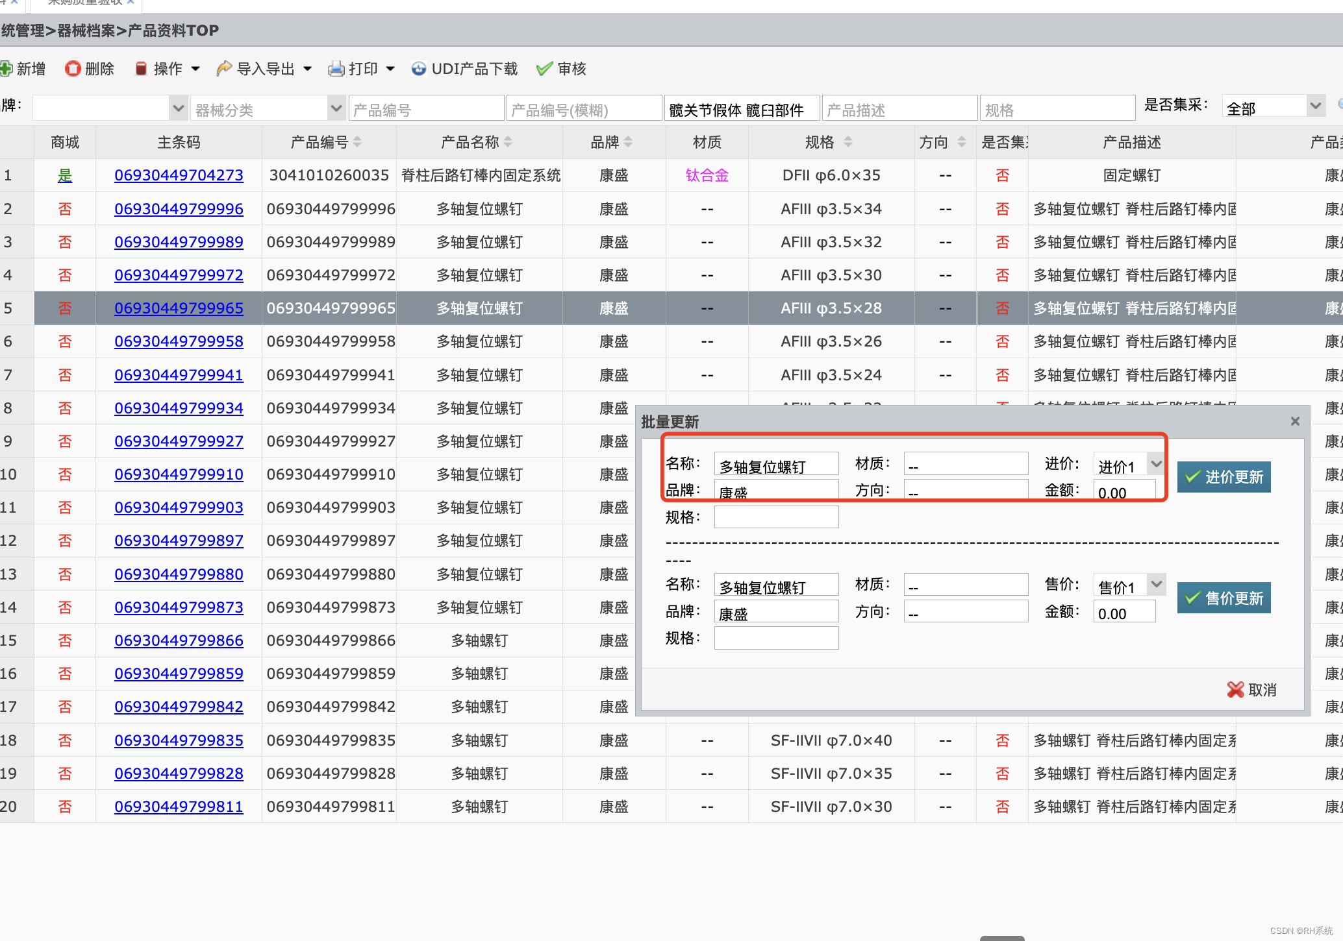This screenshot has height=941, width=1343.
Task: Open the 操作 operations menu
Action: (x=168, y=69)
